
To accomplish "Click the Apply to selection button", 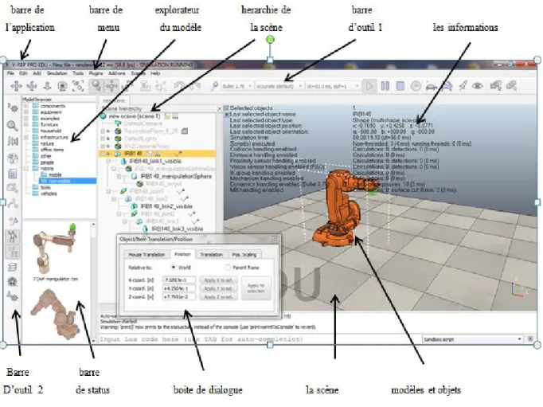I will (256, 288).
